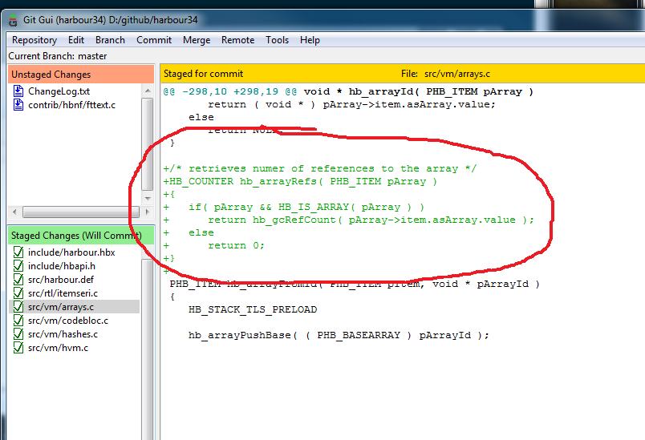Click the Git Gui title bar icon
This screenshot has width=645, height=440.
point(12,19)
